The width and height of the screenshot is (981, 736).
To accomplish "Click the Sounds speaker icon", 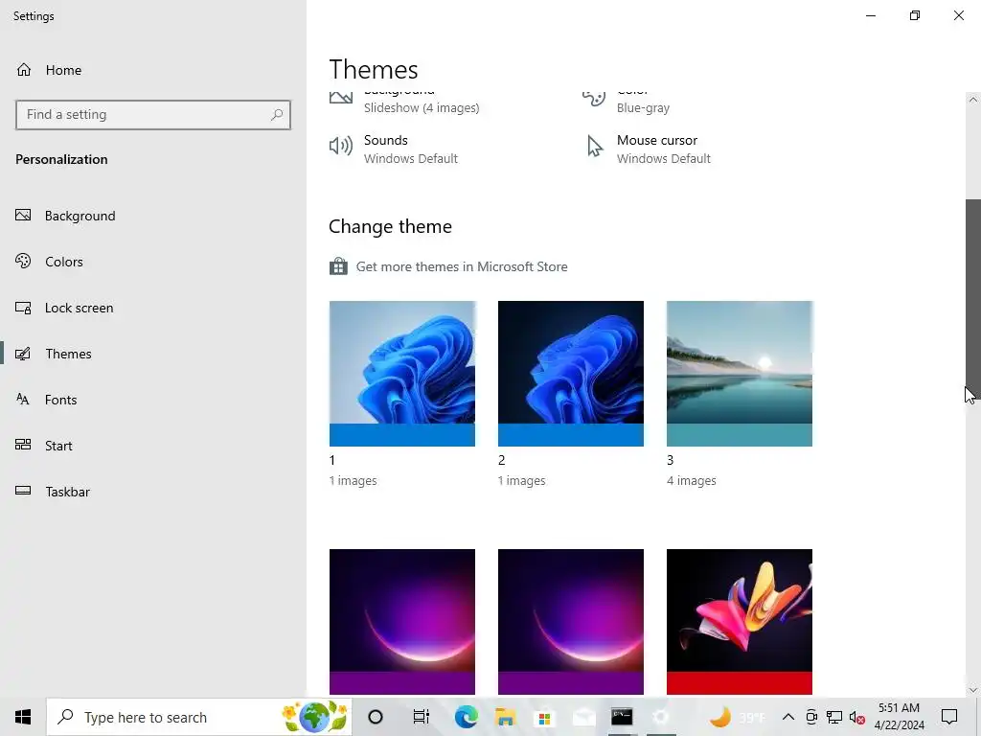I will (x=341, y=146).
